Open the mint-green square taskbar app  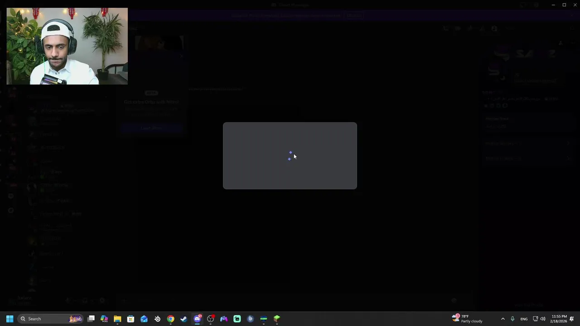[237, 319]
